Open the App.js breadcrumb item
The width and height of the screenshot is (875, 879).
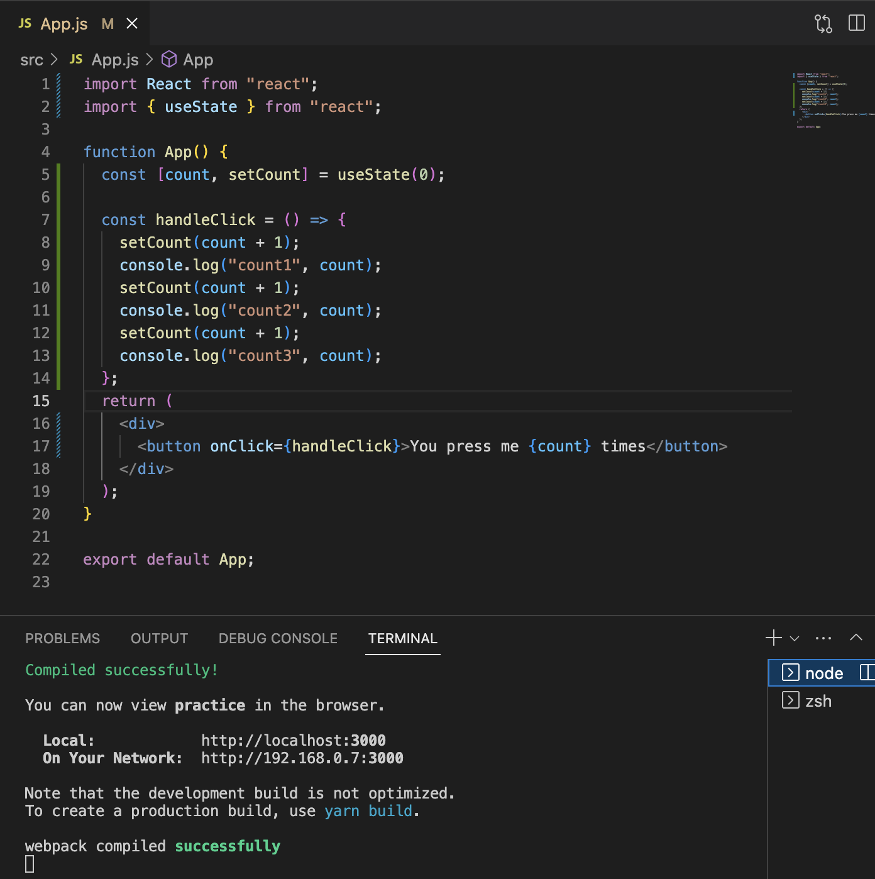click(115, 60)
